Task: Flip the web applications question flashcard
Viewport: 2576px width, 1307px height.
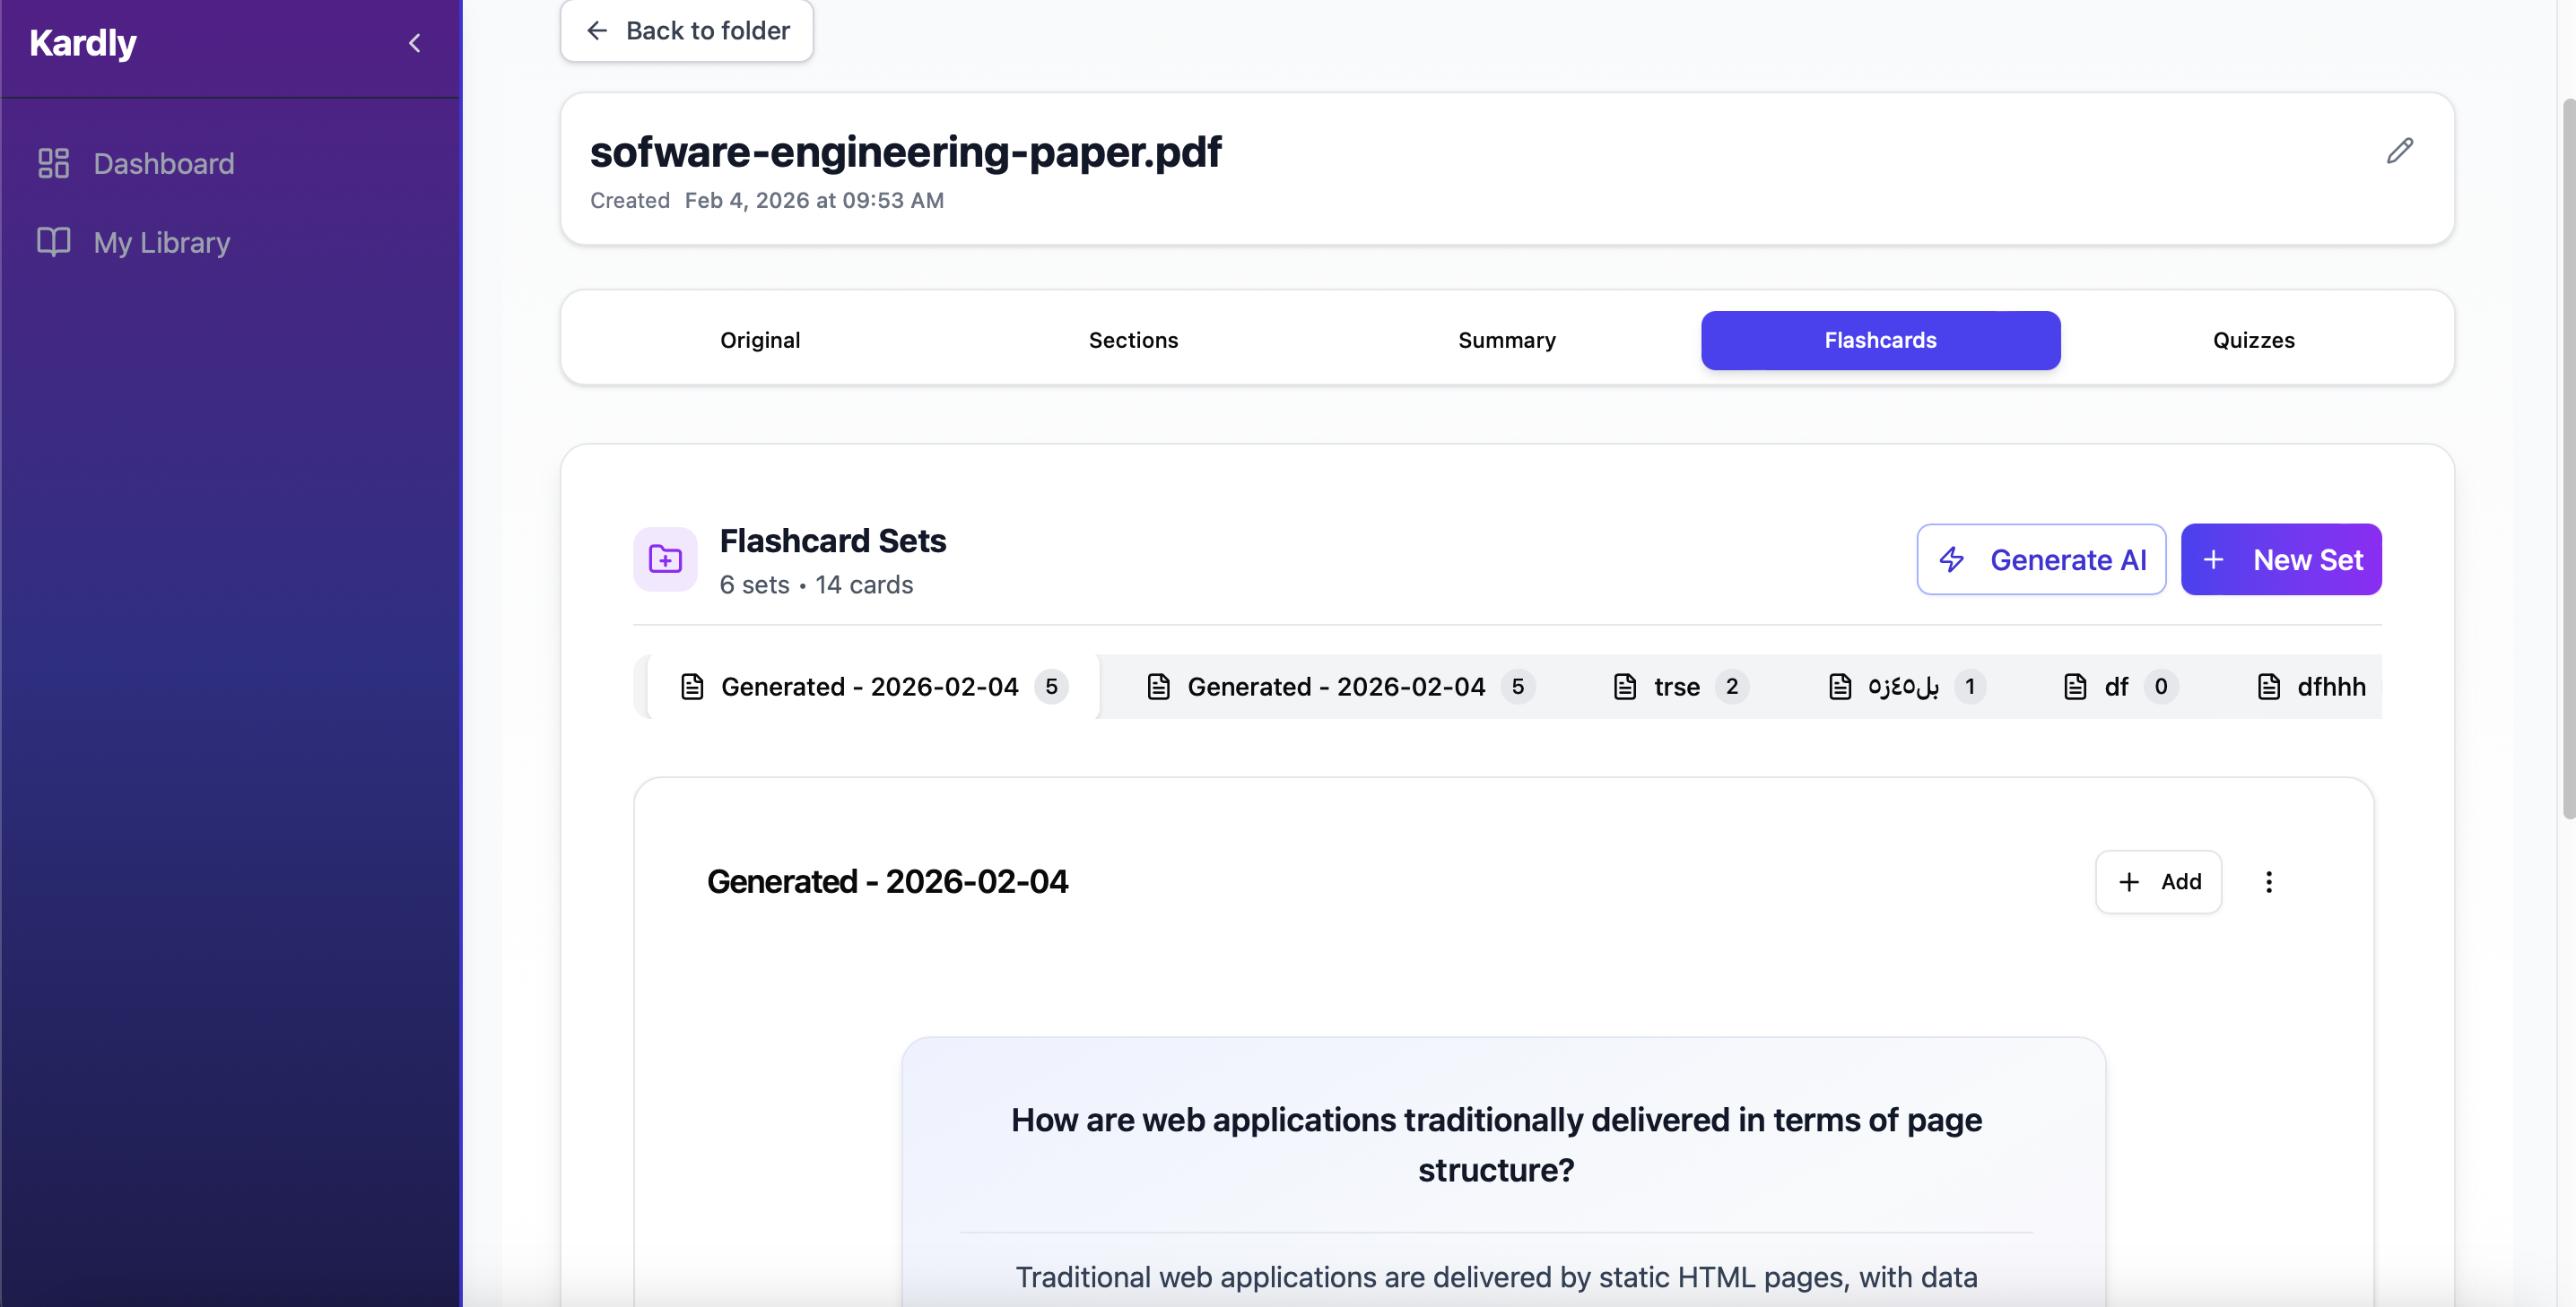Action: pos(1503,1171)
